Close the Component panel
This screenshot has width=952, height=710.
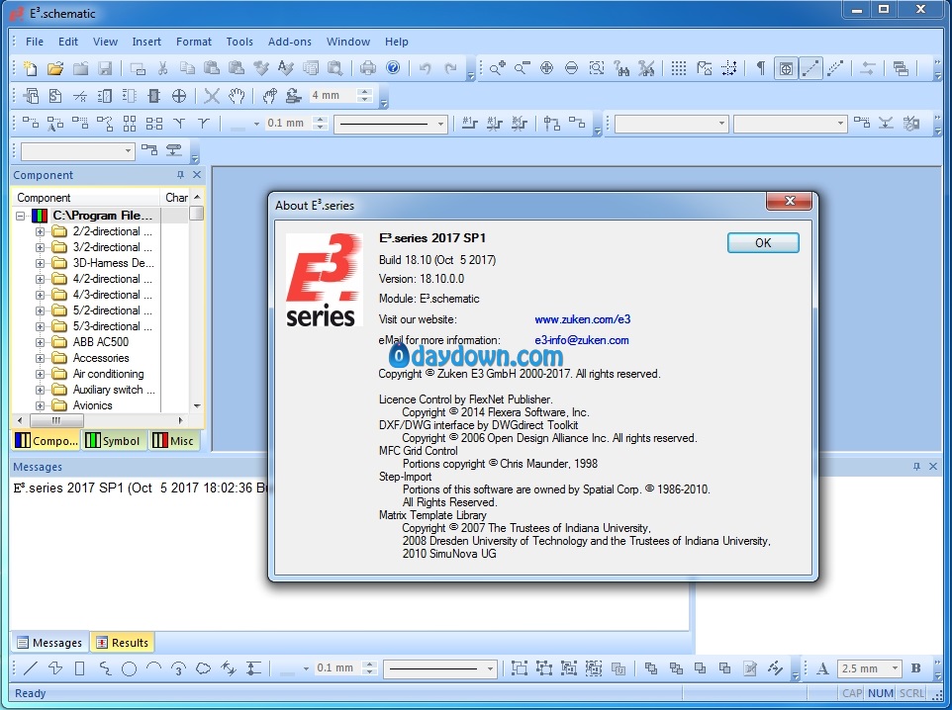197,175
